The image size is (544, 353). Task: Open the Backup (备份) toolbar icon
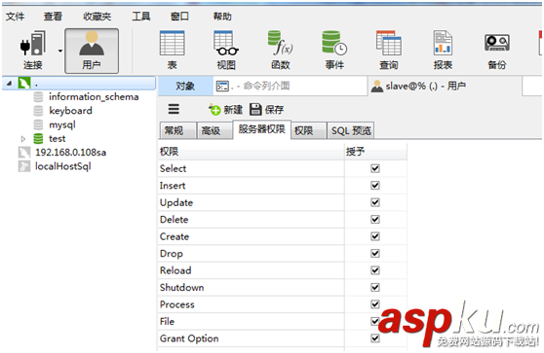(497, 51)
